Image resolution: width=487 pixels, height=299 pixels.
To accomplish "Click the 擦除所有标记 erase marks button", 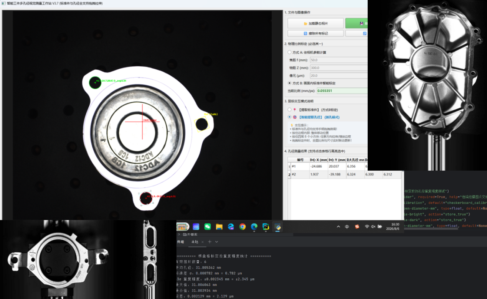I will click(315, 33).
